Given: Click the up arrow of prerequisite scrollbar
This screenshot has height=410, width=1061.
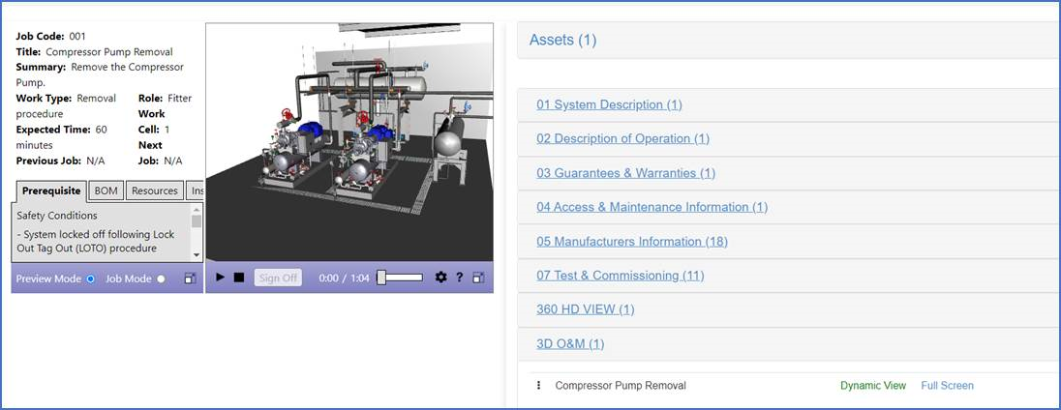Looking at the screenshot, I should (x=197, y=210).
